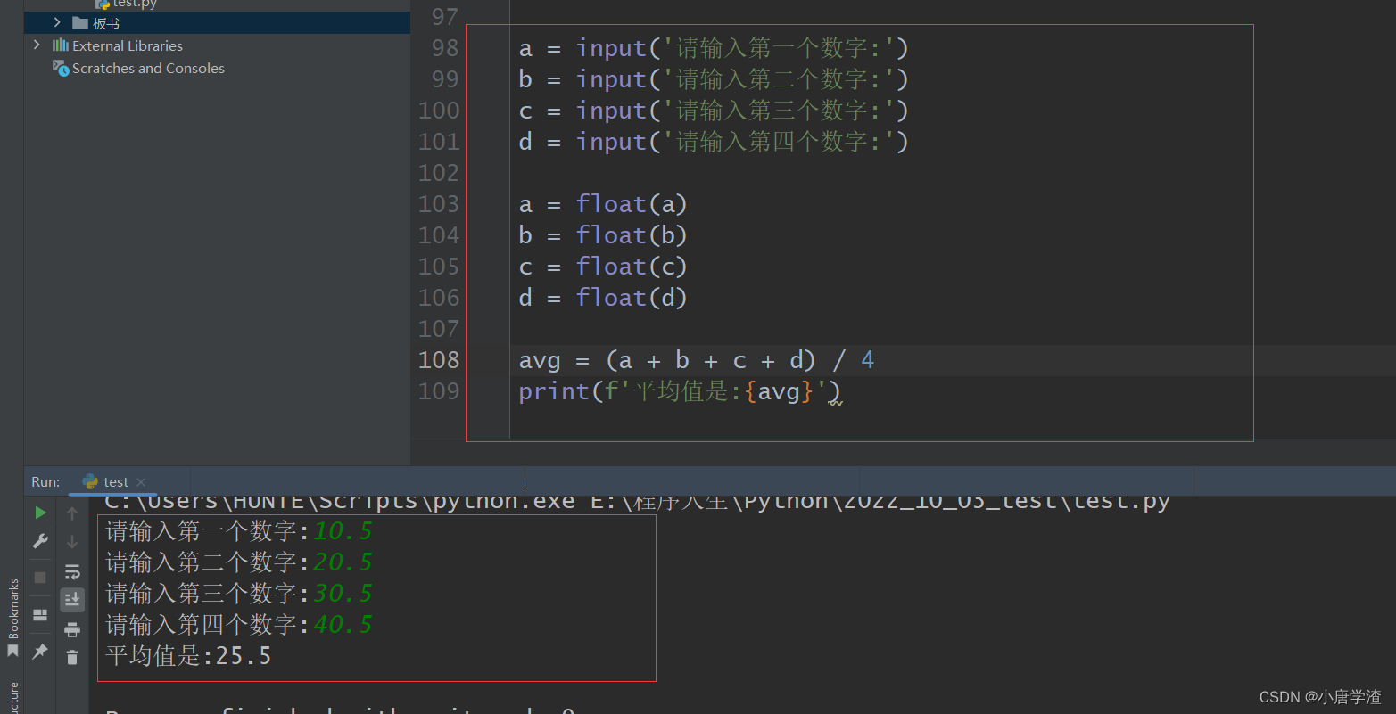The height and width of the screenshot is (714, 1396).
Task: Click the python.exe command path in console
Action: click(x=340, y=502)
